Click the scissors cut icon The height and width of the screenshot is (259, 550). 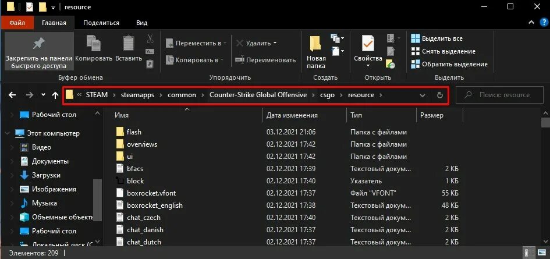(150, 38)
